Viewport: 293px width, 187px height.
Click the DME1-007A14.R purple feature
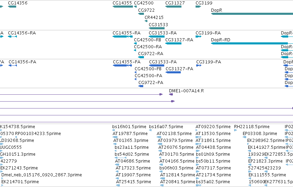click(x=171, y=94)
